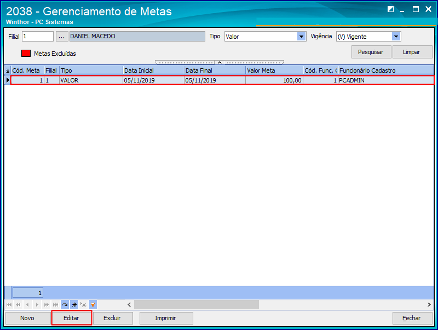Select the row indicator arrow of meta 1

pyautogui.click(x=8, y=80)
